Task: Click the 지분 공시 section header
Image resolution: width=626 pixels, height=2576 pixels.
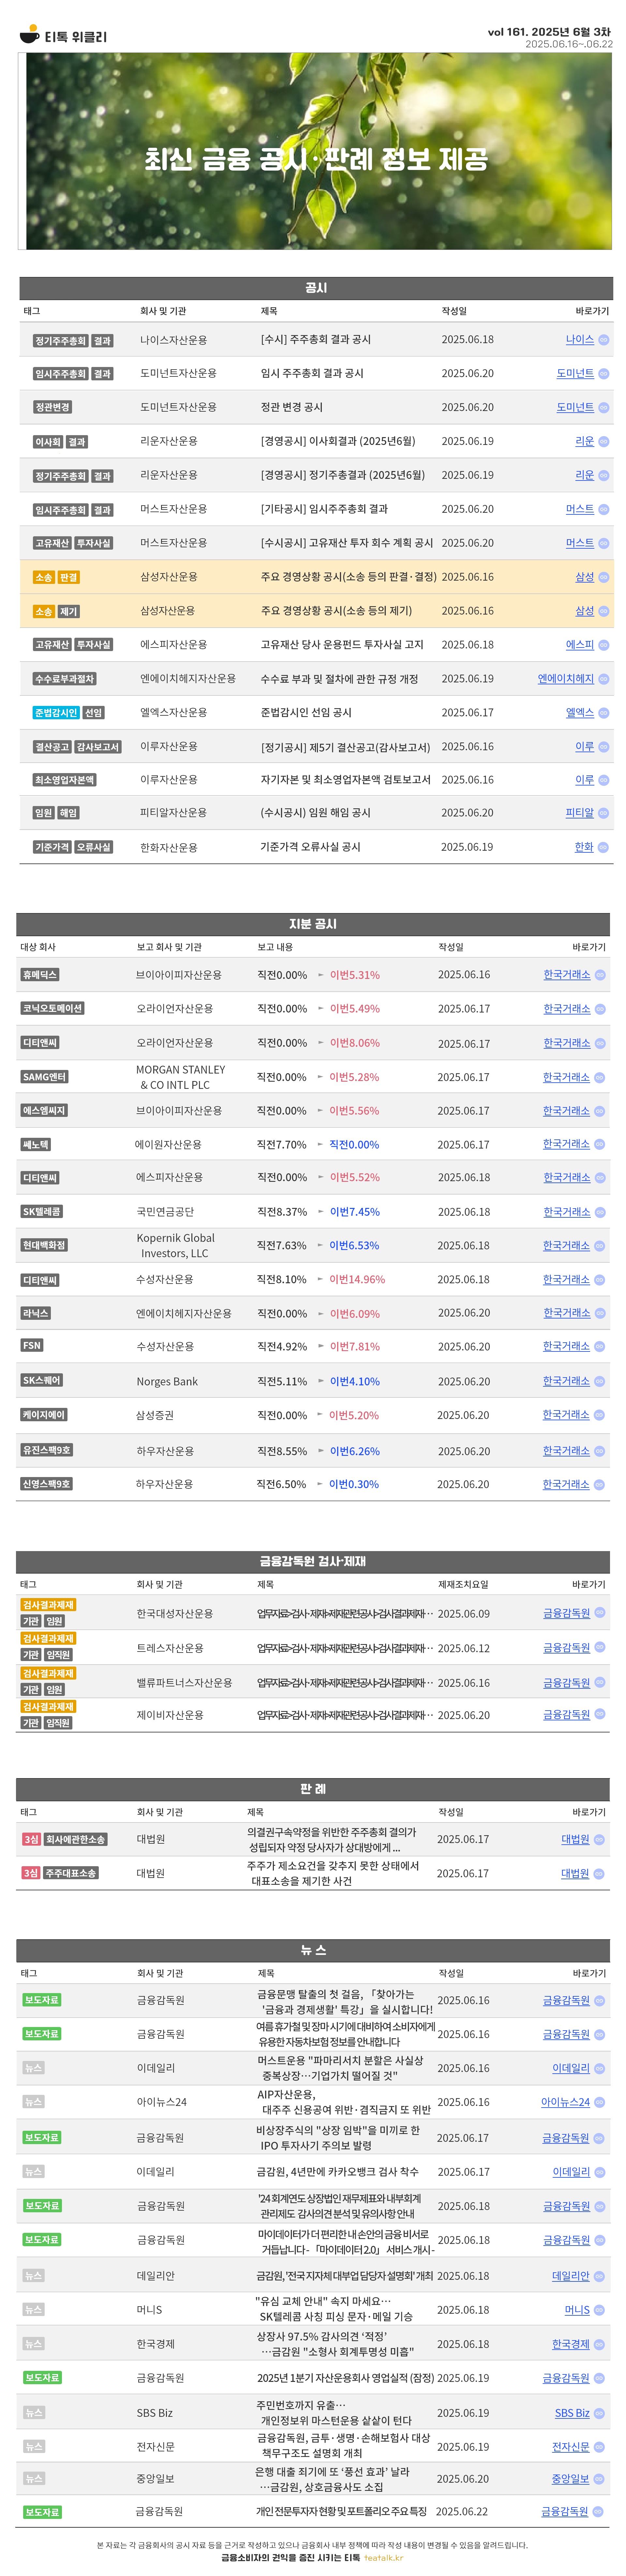Action: pyautogui.click(x=313, y=924)
